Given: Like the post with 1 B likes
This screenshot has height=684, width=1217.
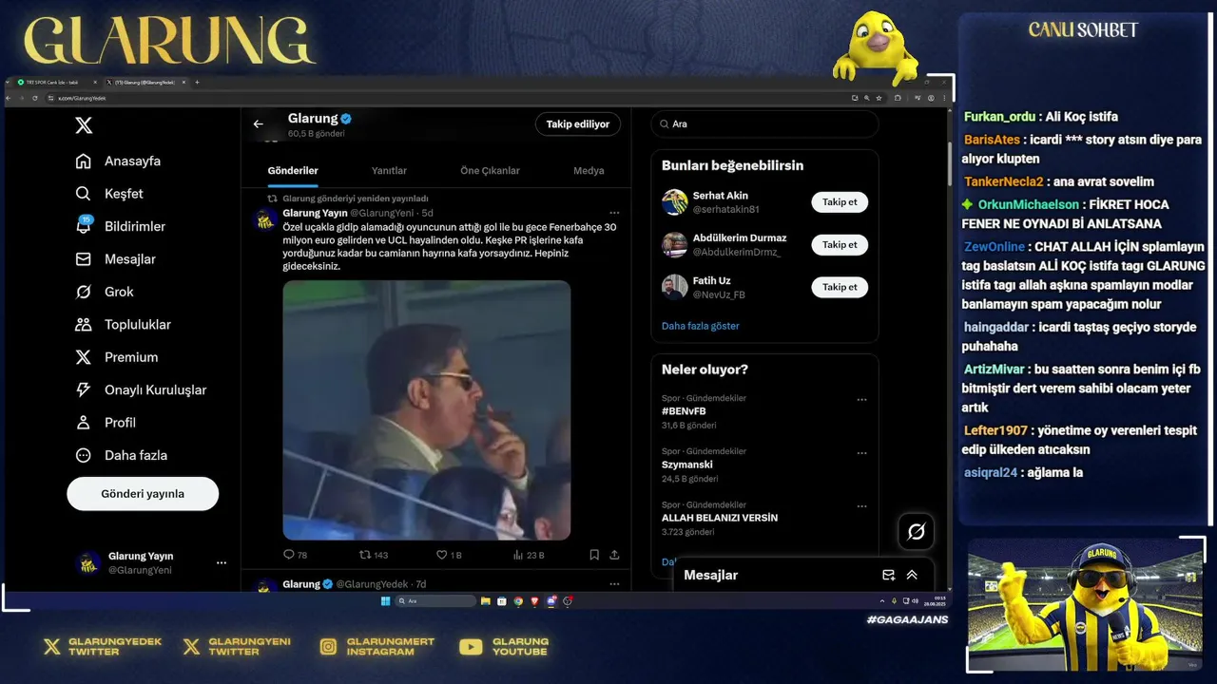Looking at the screenshot, I should coord(448,555).
